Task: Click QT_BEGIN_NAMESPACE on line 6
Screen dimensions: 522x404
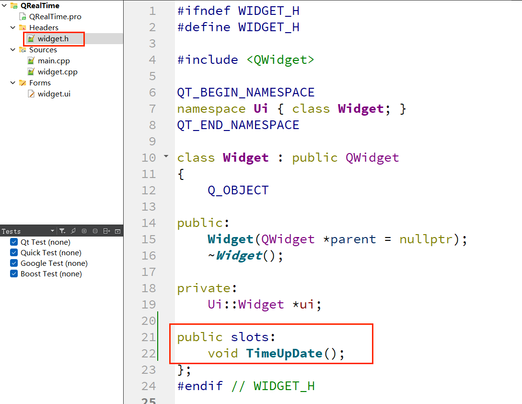Action: (246, 92)
